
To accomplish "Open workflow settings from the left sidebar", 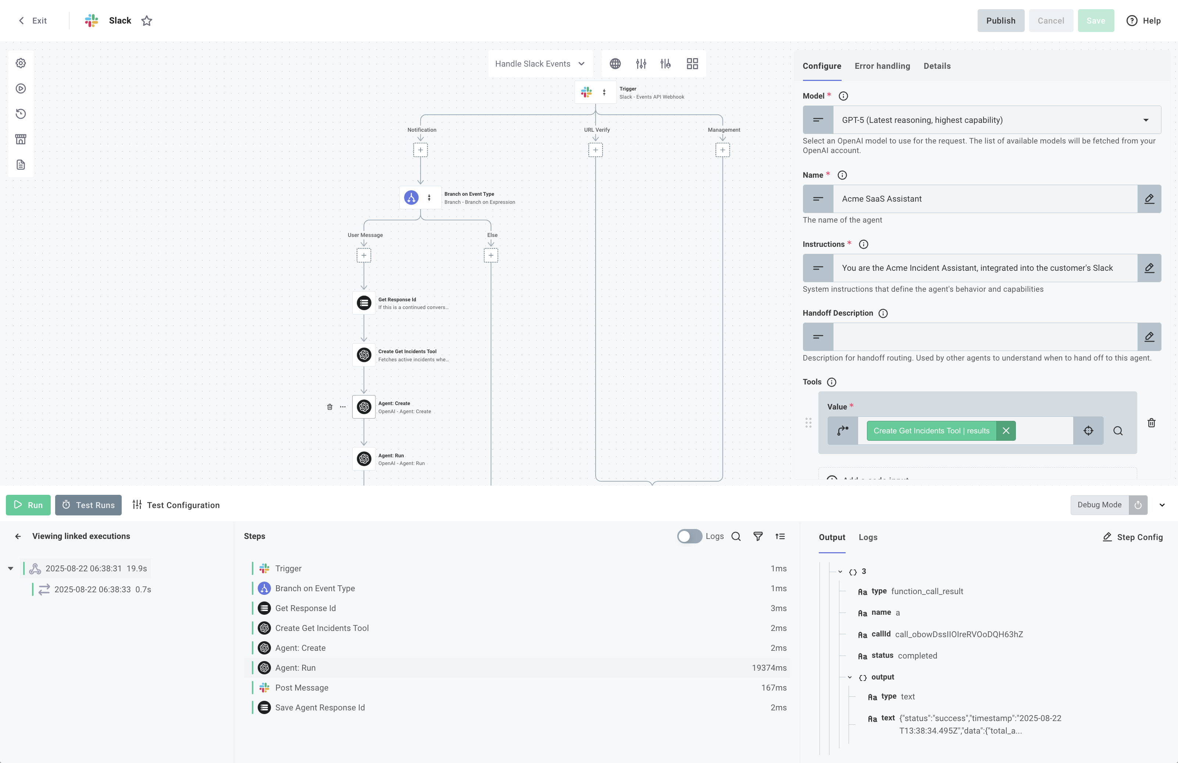I will [21, 63].
